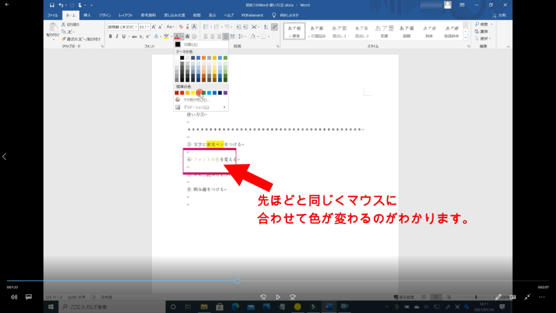Click the skip back 10 seconds icon

[263, 297]
